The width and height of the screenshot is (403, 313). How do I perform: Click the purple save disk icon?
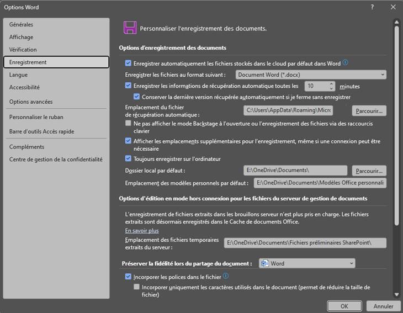(130, 28)
